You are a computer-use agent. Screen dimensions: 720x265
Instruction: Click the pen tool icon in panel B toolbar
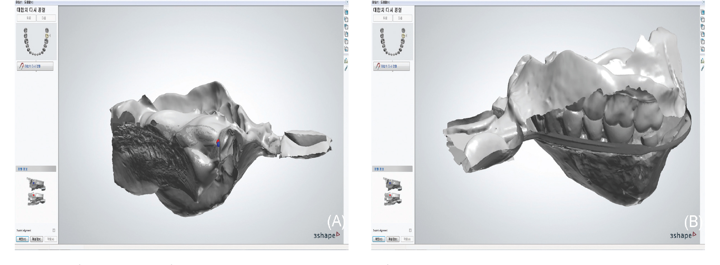coord(703,68)
